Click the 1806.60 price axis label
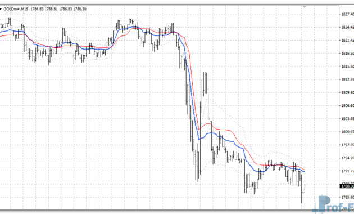 click(x=347, y=106)
